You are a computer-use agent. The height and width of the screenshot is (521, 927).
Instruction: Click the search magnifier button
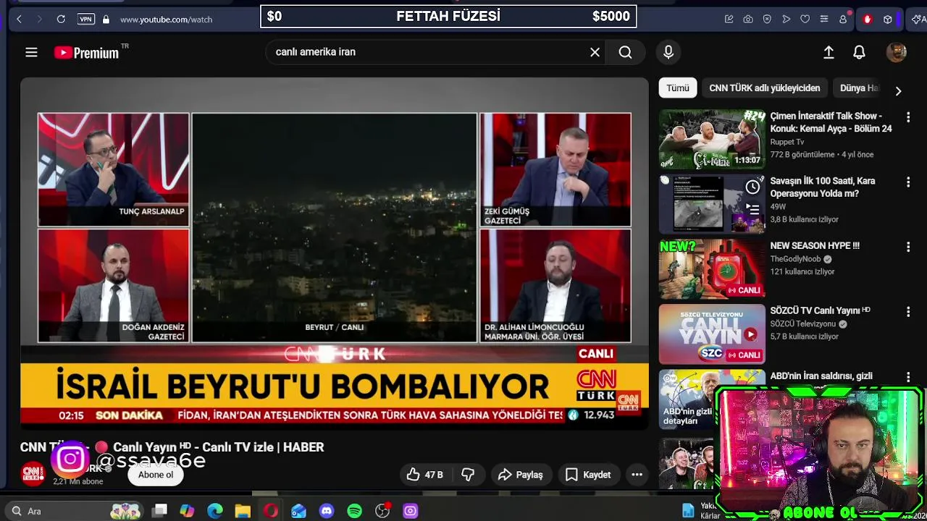click(626, 52)
